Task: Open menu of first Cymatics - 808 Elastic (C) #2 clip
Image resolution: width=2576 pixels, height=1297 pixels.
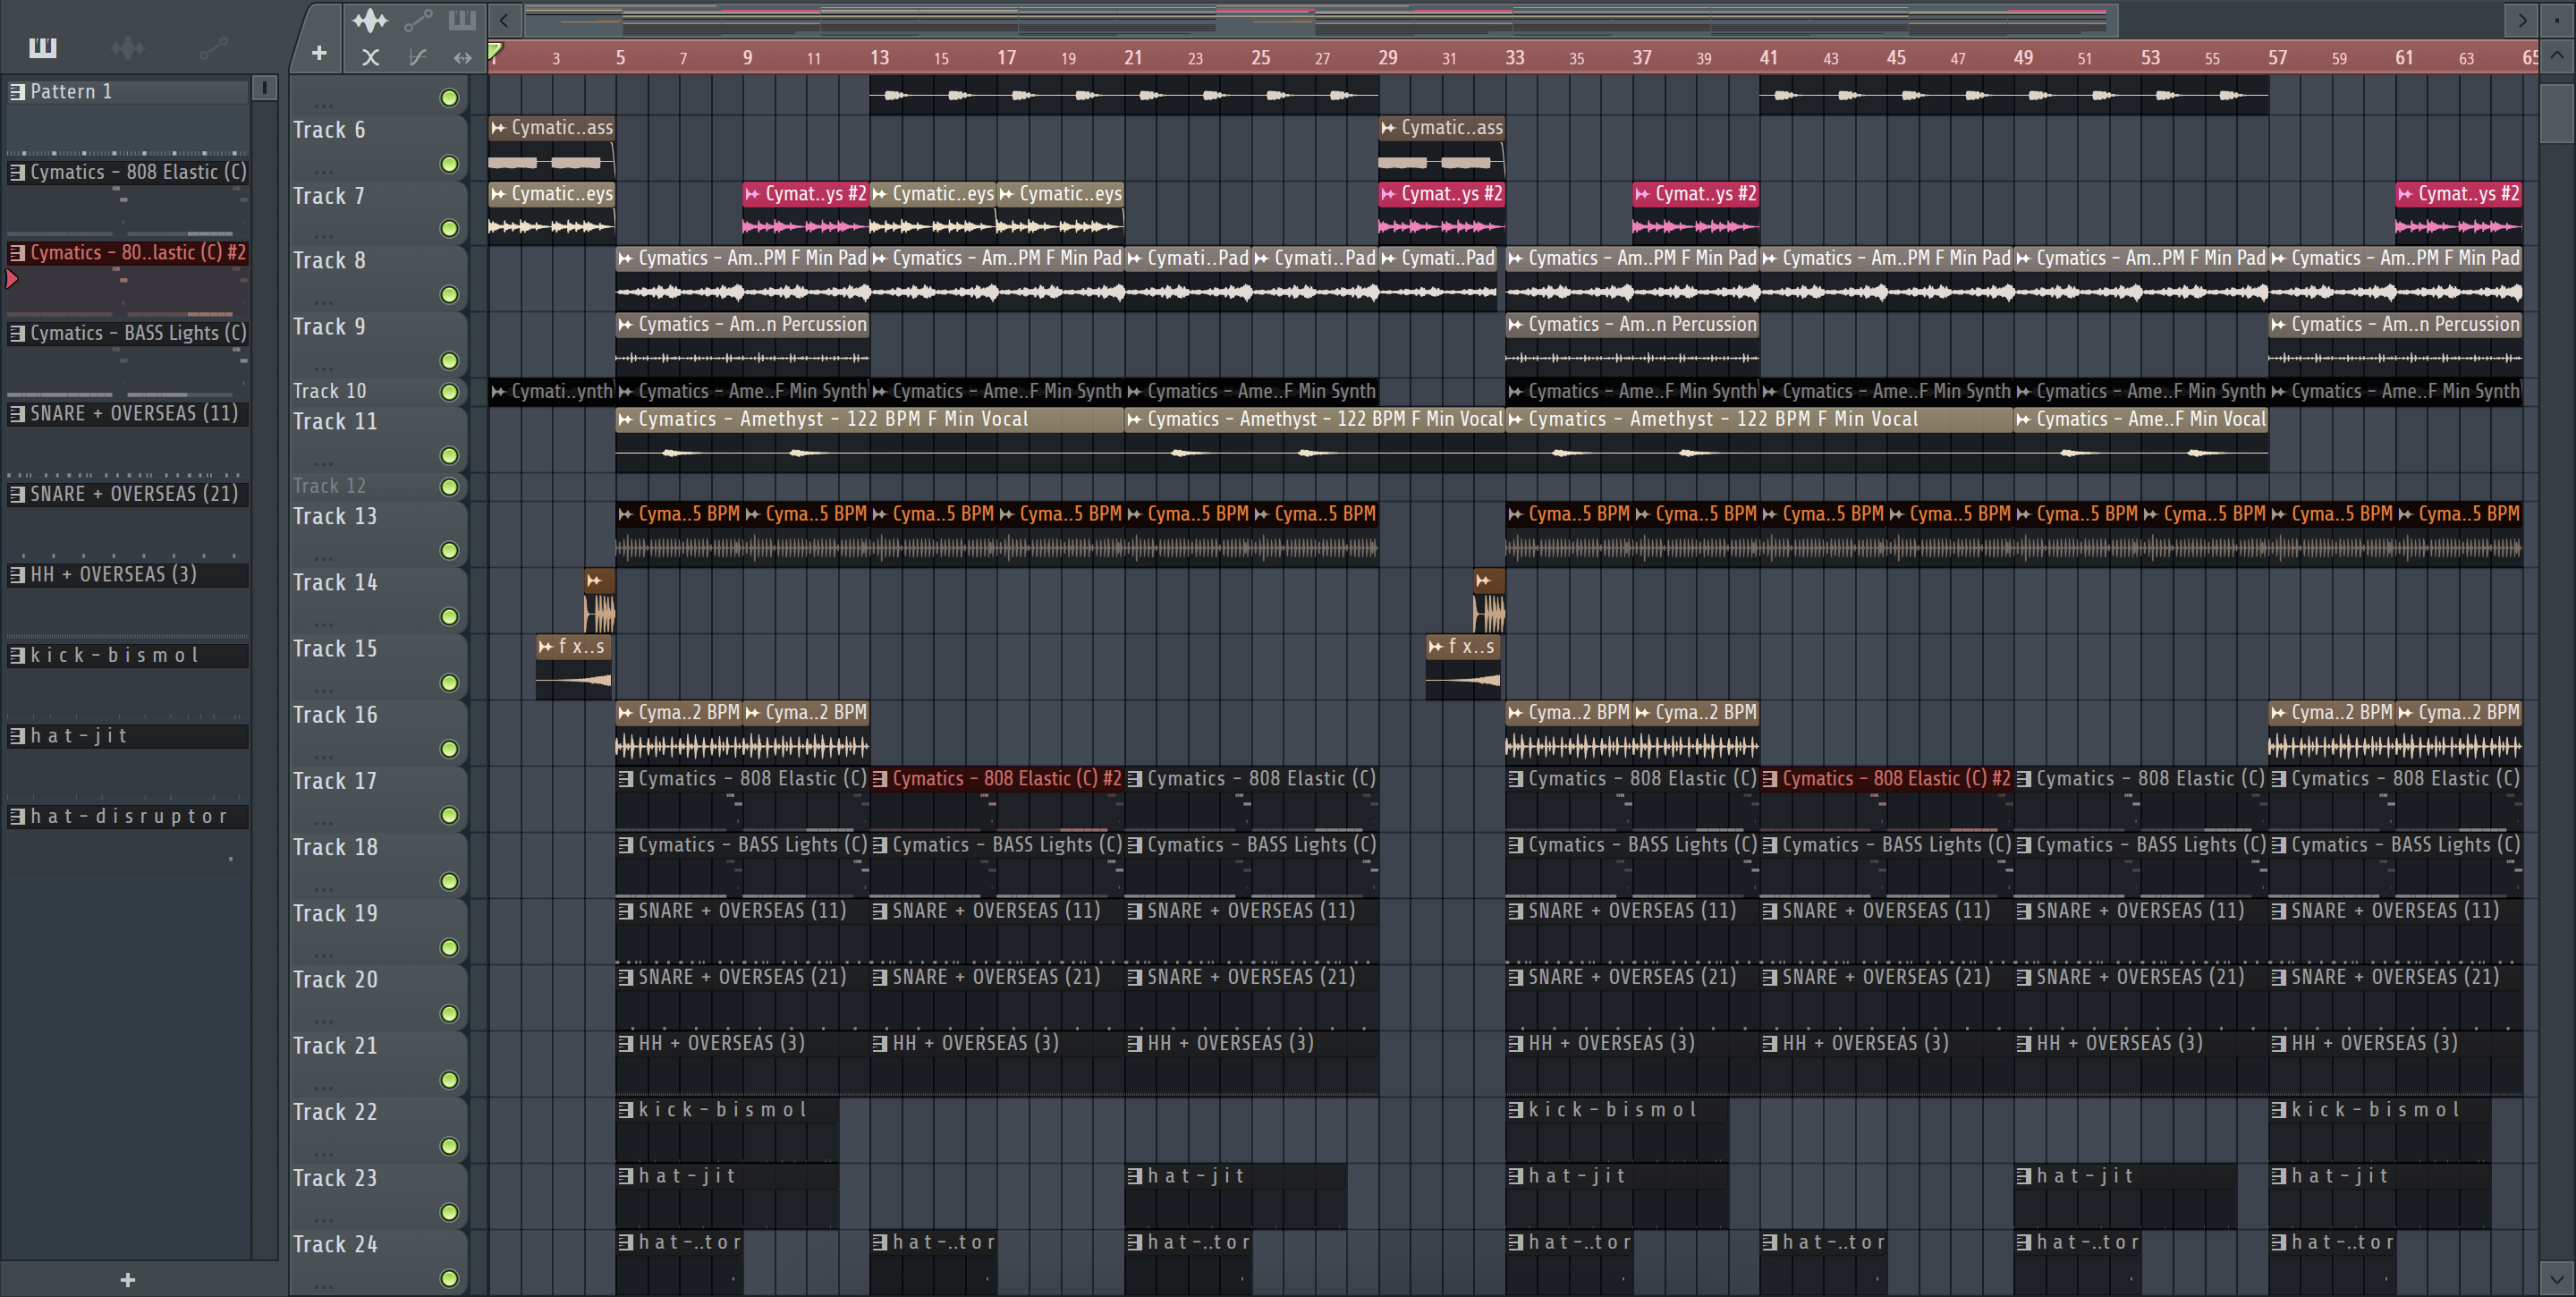Action: 880,779
